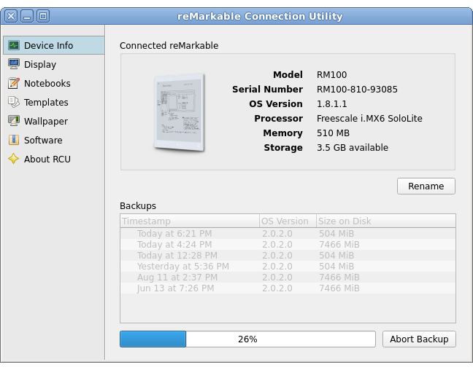Open the Display pane label
Viewport: 473px width, 370px height.
click(x=40, y=64)
